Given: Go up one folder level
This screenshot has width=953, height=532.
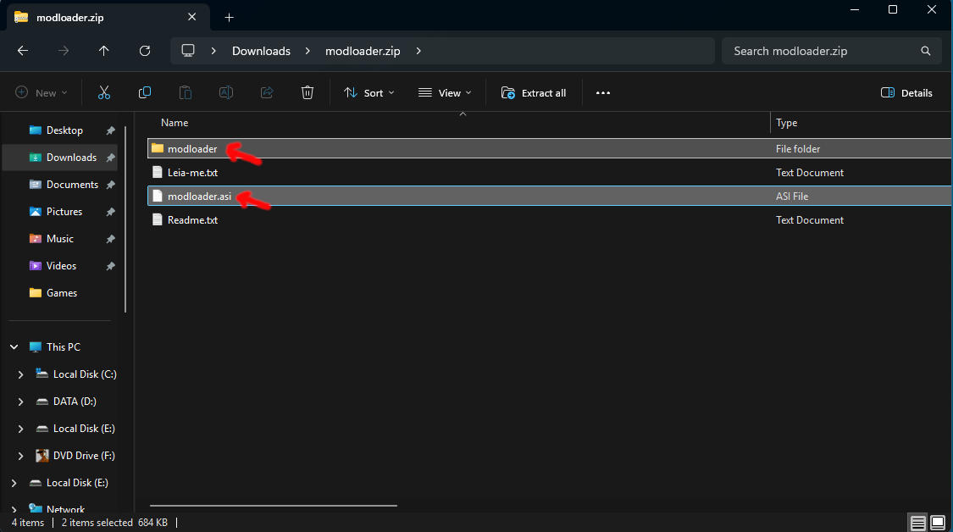Looking at the screenshot, I should (104, 51).
